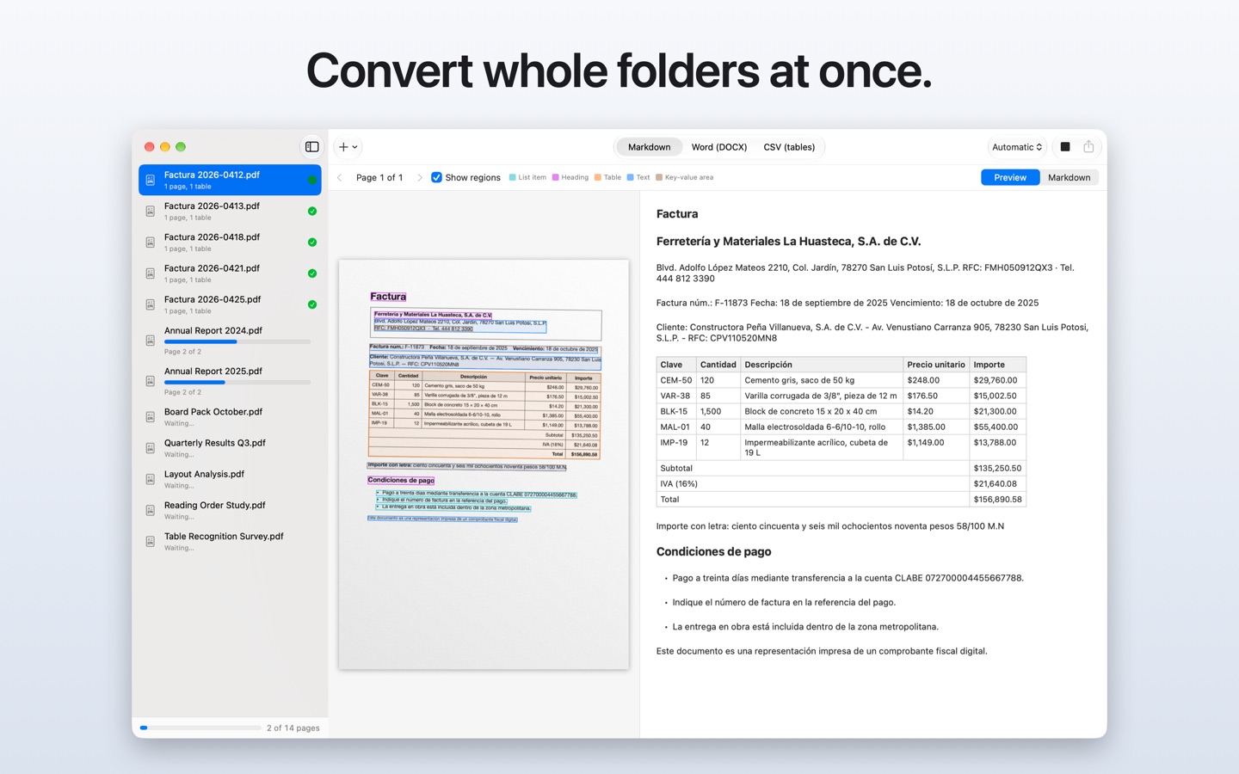
Task: Click CEM-50 cell in preview table
Action: coord(676,380)
